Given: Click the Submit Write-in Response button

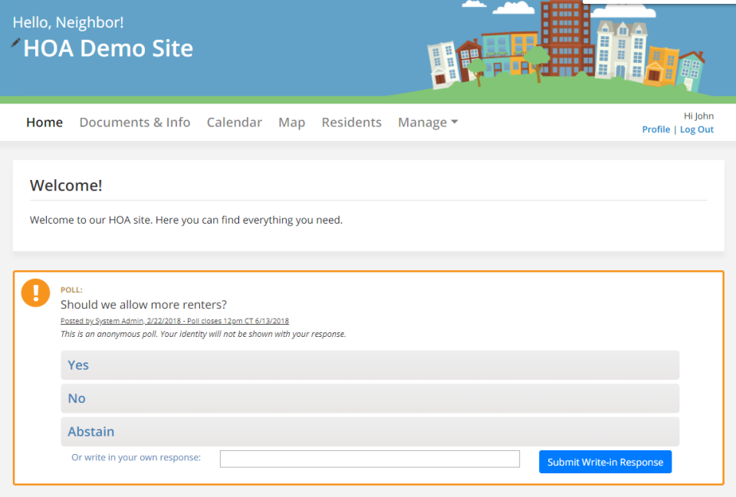Looking at the screenshot, I should coord(605,461).
